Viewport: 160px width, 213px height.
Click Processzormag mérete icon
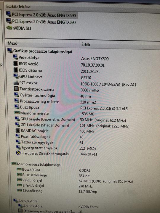coord(17,101)
